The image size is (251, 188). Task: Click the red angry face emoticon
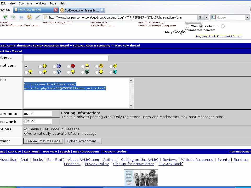point(73,66)
